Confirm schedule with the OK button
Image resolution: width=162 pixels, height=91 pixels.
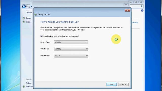click(112, 84)
